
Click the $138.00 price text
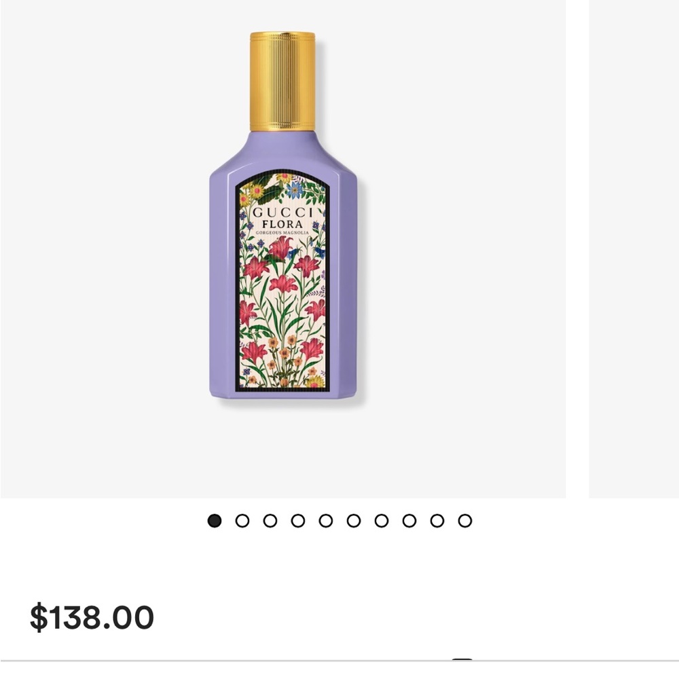coord(92,617)
